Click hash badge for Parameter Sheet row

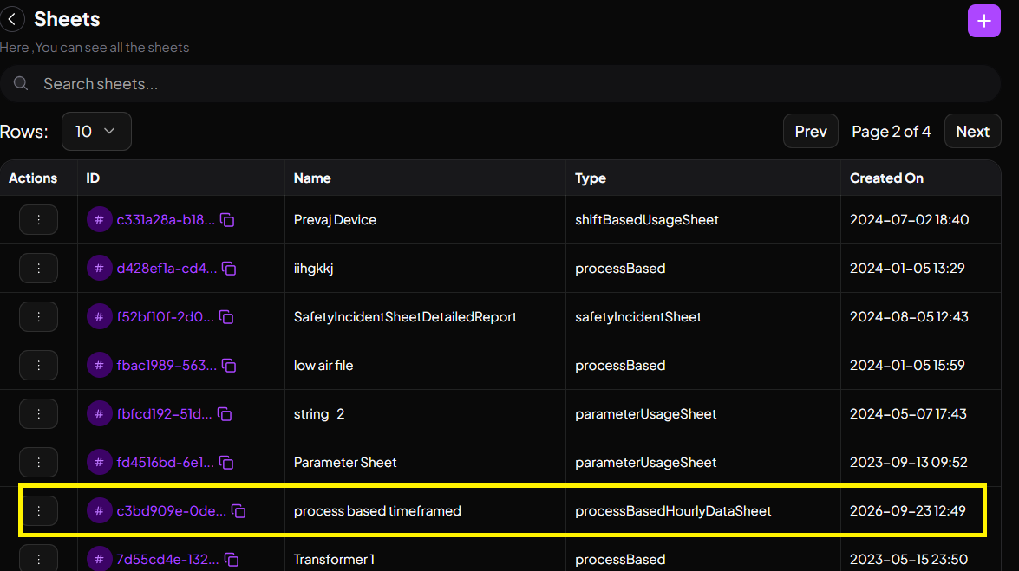coord(100,463)
